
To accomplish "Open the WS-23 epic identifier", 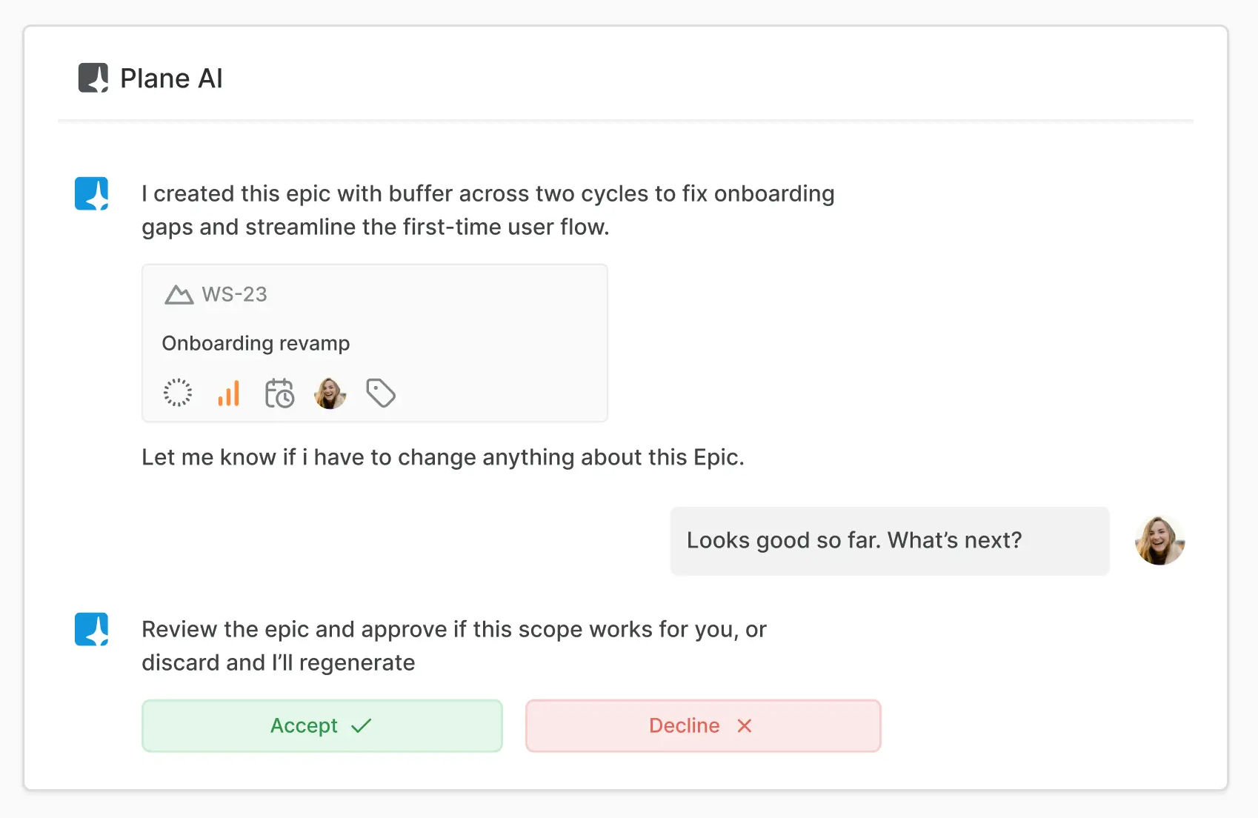I will pos(234,295).
